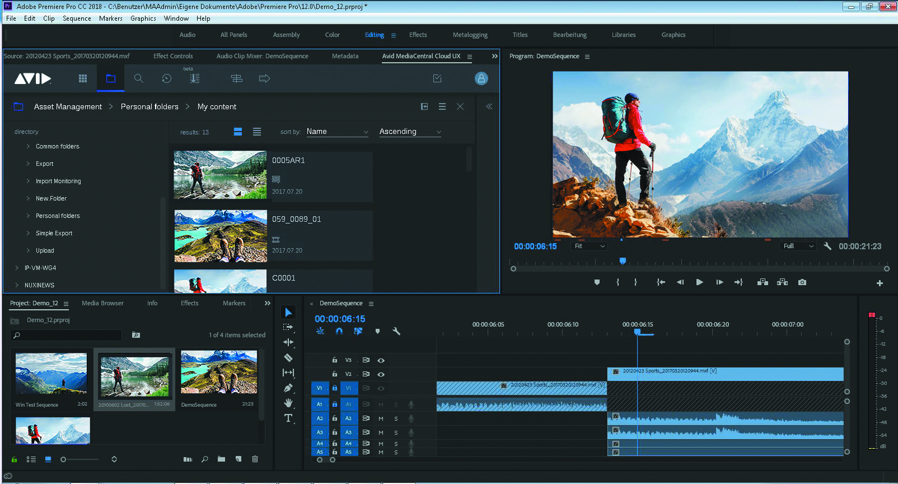This screenshot has width=898, height=484.
Task: Switch to the Color workspace
Action: (x=333, y=35)
